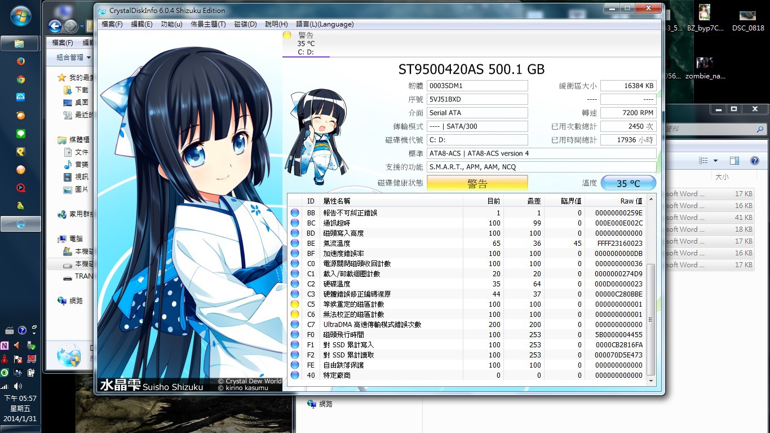Launch Google Chrome from the taskbar
Screen dimensions: 770x433
tap(20, 79)
